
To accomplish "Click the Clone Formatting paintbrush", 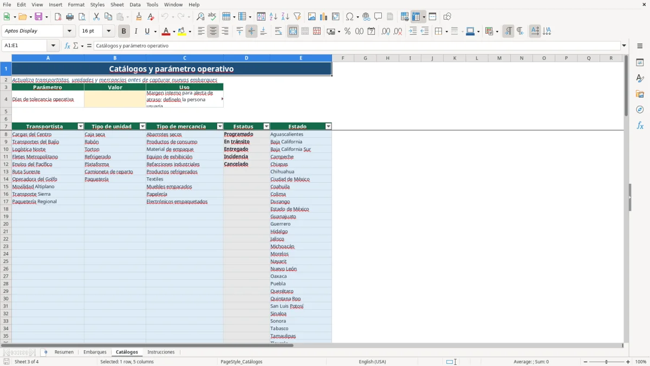I will pyautogui.click(x=139, y=17).
